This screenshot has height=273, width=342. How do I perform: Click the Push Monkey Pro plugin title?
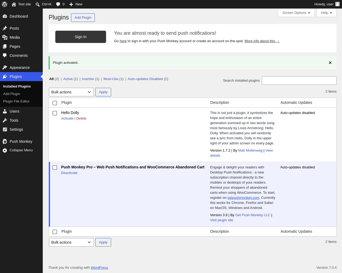click(x=133, y=167)
